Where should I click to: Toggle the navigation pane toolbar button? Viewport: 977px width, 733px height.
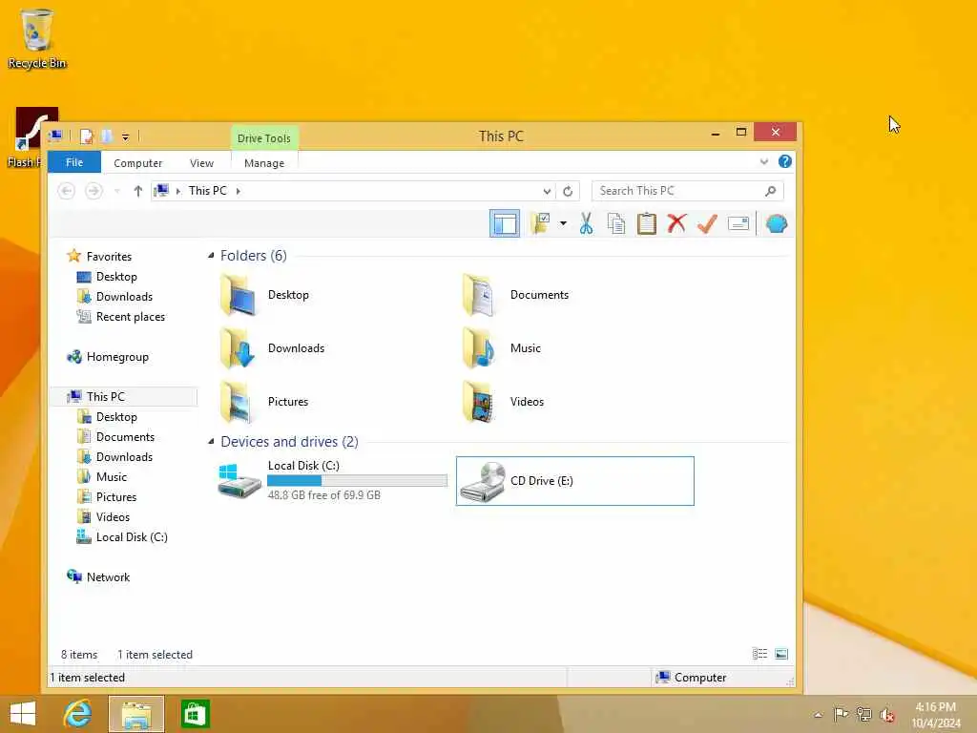(504, 223)
